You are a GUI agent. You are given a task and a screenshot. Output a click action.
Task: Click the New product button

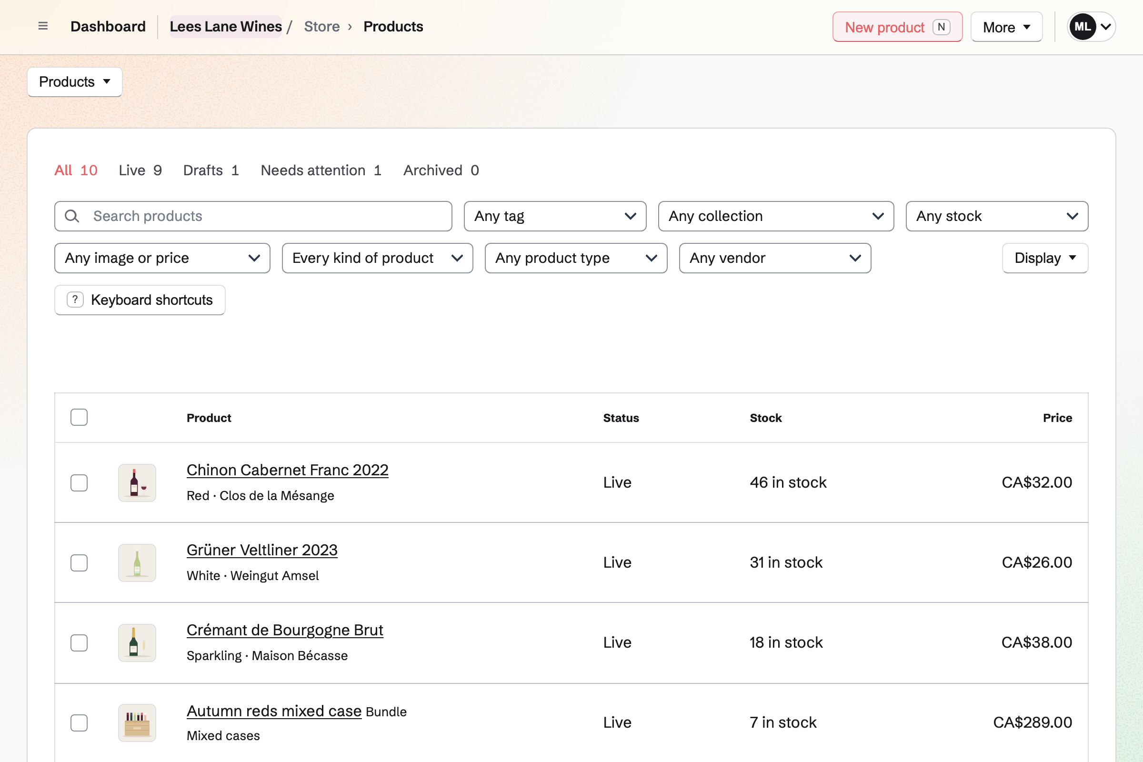897,27
